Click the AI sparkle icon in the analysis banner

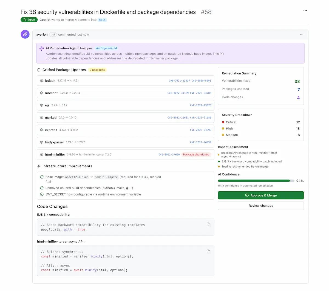tap(41, 48)
